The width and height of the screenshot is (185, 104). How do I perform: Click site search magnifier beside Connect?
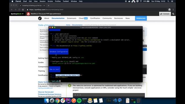pyautogui.click(x=173, y=14)
